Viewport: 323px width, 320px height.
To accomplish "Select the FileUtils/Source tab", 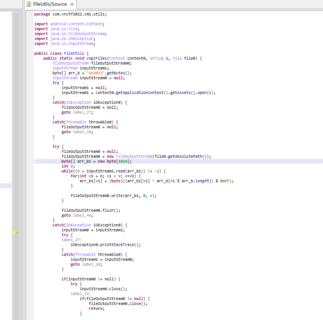I will [x=50, y=4].
